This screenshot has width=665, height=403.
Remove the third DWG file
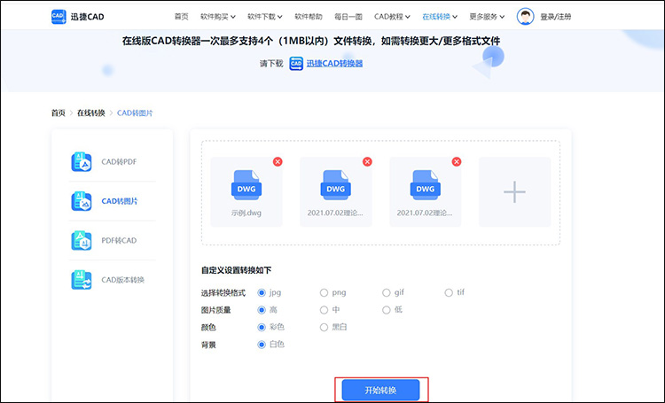click(457, 161)
